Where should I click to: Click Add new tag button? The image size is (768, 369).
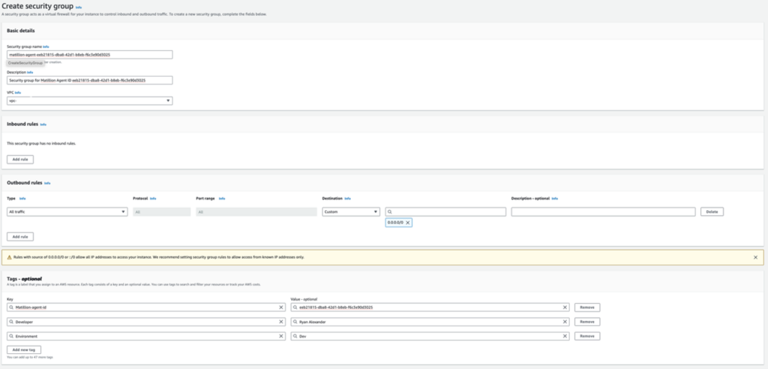[24, 350]
